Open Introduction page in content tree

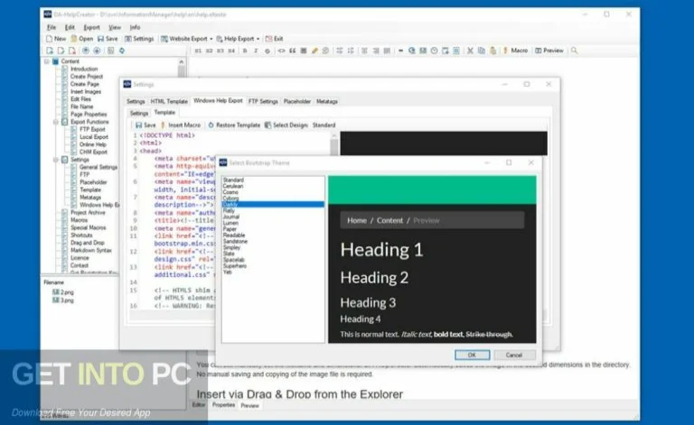[84, 69]
